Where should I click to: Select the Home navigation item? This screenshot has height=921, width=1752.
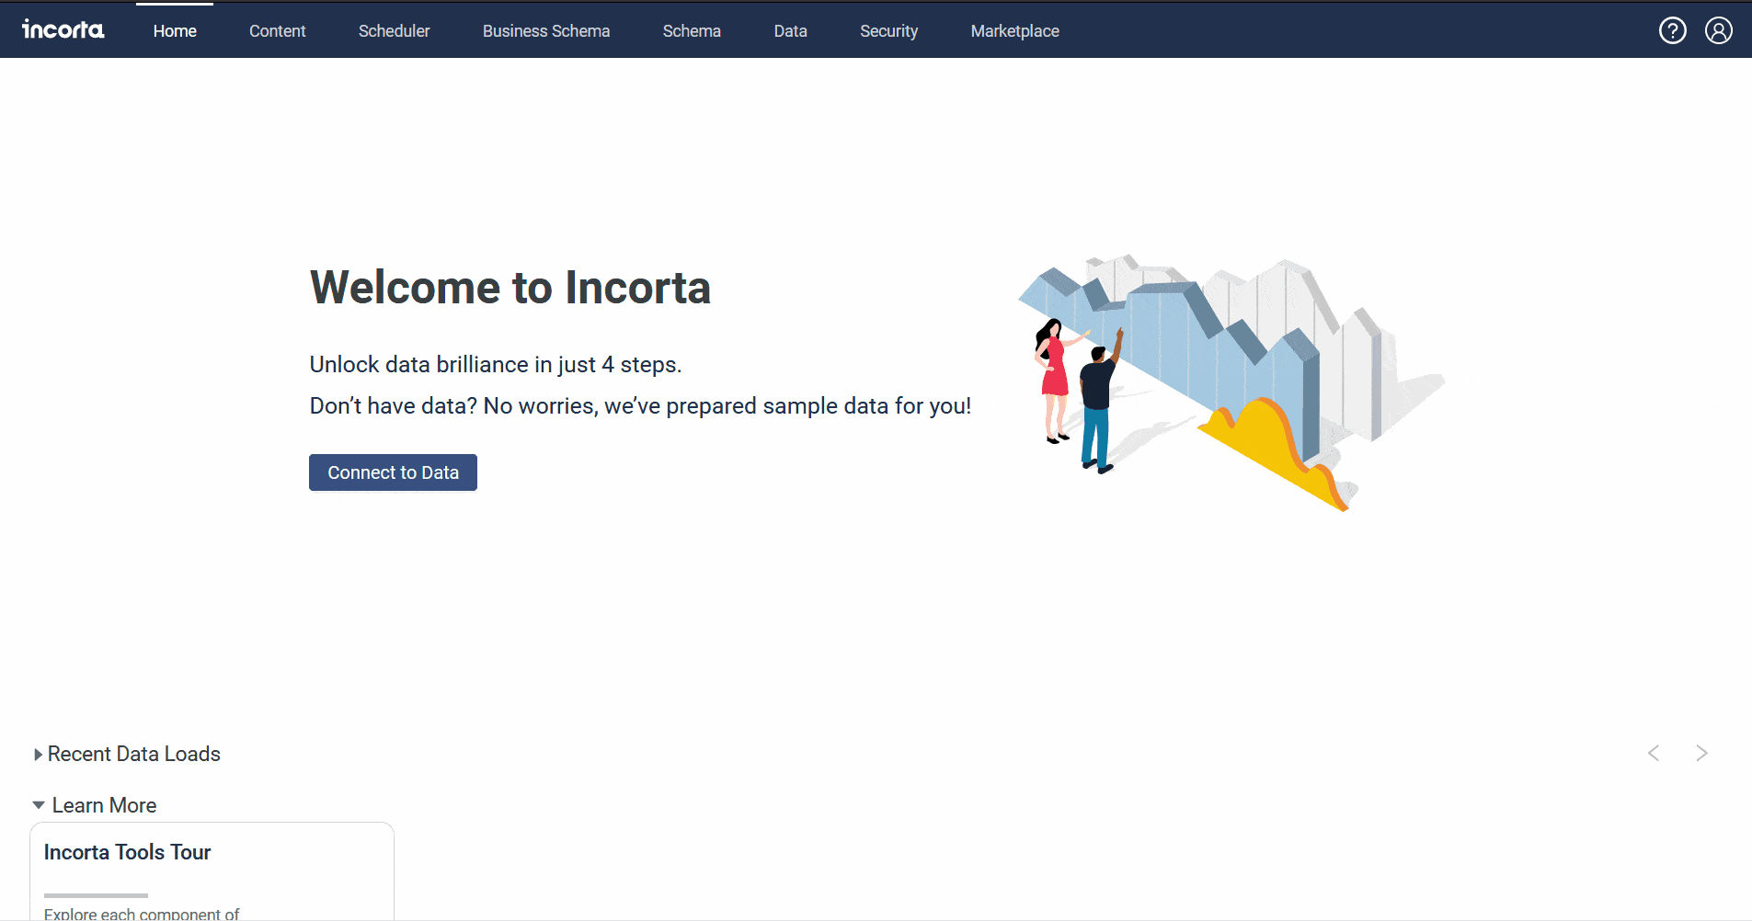175,30
